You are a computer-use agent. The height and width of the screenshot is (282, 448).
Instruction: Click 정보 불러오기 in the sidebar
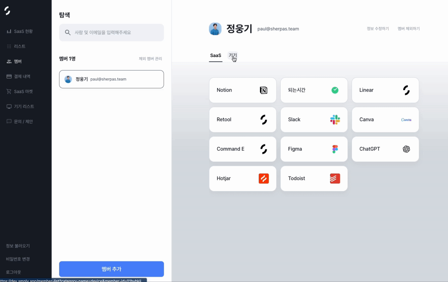(x=18, y=246)
